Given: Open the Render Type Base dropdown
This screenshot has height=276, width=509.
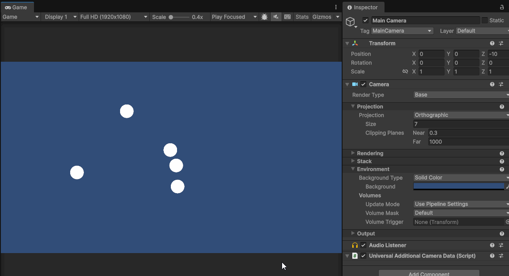Looking at the screenshot, I should [x=461, y=95].
